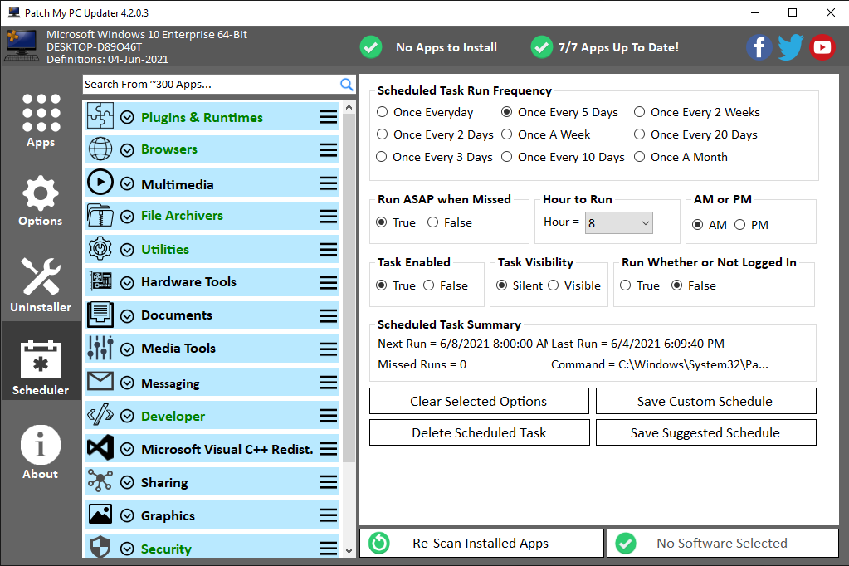Click the Browsers globe icon
This screenshot has width=849, height=566.
click(100, 149)
